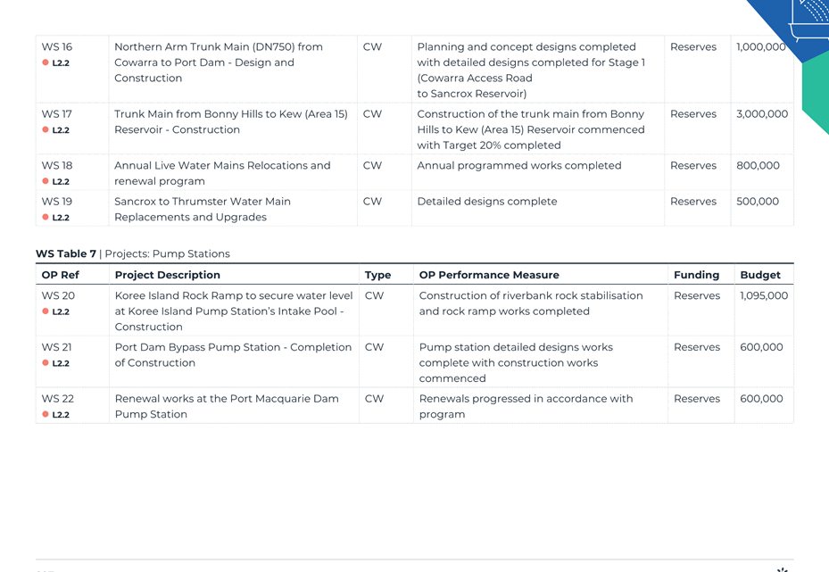Click the Port Dam Bypass Pump Station text
Image resolution: width=829 pixels, height=572 pixels.
(233, 355)
